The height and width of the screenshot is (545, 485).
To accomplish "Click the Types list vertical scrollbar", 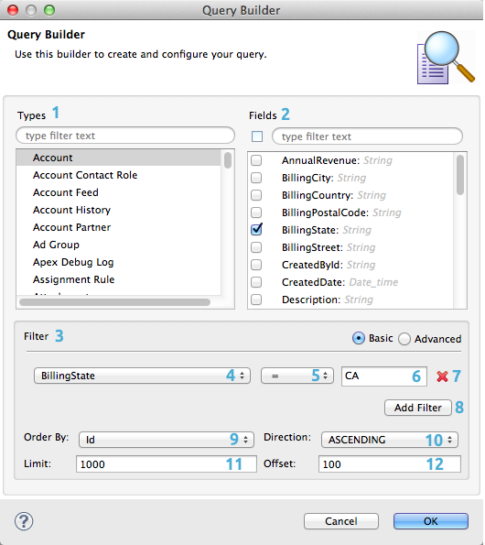I will coord(228,160).
